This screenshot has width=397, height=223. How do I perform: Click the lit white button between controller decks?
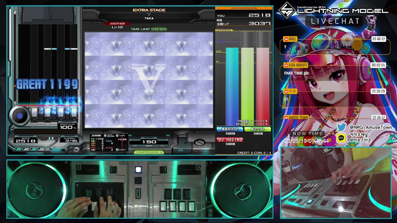[x=138, y=169]
